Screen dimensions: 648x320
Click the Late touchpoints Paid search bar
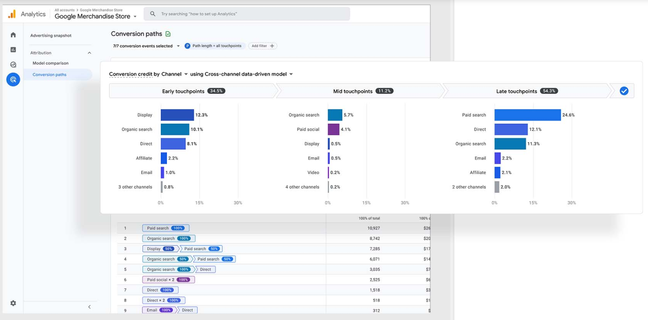tap(528, 115)
